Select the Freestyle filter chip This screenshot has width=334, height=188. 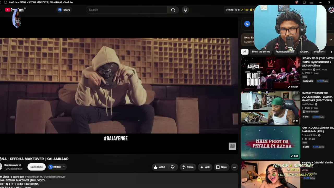point(319,52)
